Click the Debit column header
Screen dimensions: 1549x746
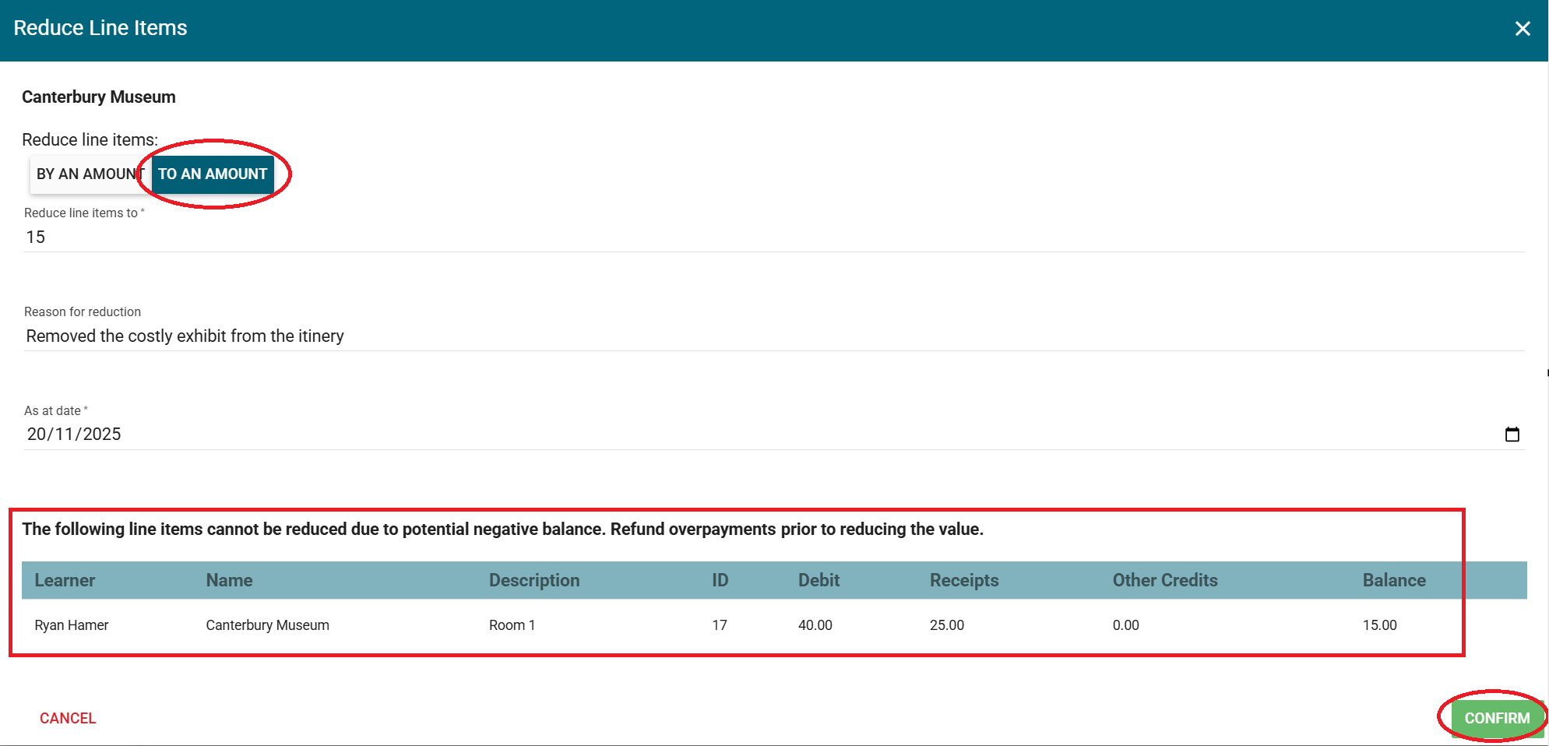coord(819,581)
